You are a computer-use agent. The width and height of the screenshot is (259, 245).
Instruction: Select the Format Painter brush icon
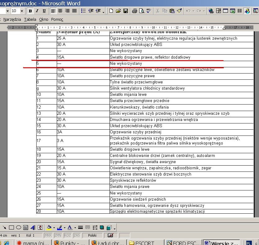tap(179, 11)
